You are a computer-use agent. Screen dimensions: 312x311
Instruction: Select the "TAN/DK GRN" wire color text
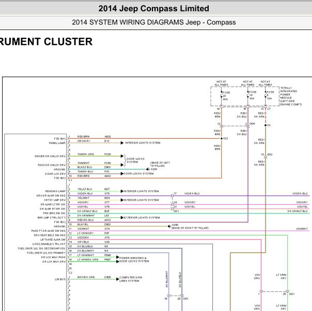point(85,154)
